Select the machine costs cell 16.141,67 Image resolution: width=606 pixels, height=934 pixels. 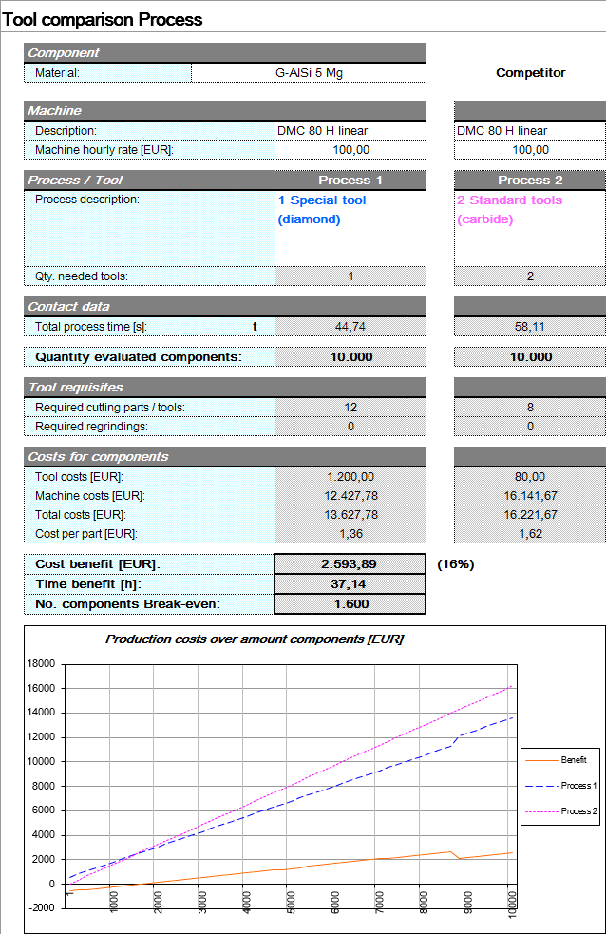click(529, 496)
